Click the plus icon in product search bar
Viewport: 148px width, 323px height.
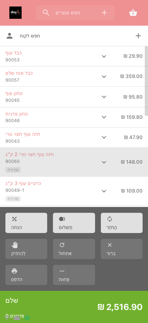click(x=104, y=13)
